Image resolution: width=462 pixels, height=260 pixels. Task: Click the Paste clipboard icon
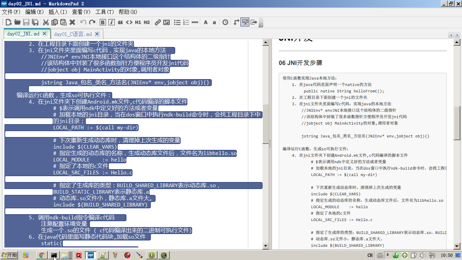63,22
